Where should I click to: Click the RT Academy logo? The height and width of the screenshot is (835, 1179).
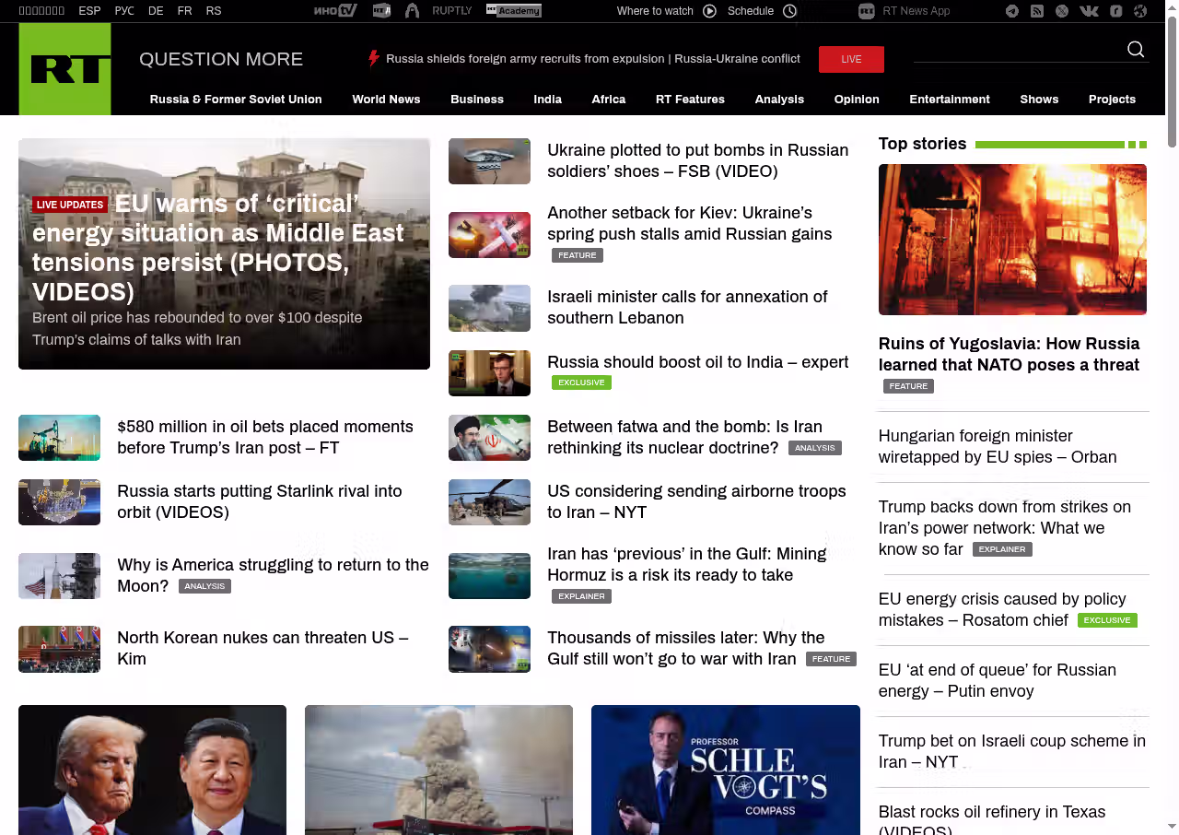pyautogui.click(x=513, y=11)
